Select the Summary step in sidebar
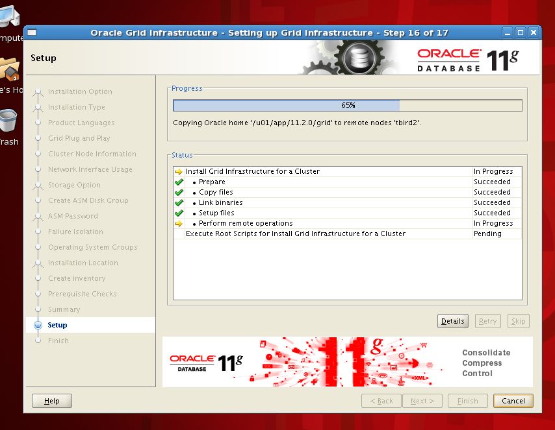The image size is (555, 430). 64,309
